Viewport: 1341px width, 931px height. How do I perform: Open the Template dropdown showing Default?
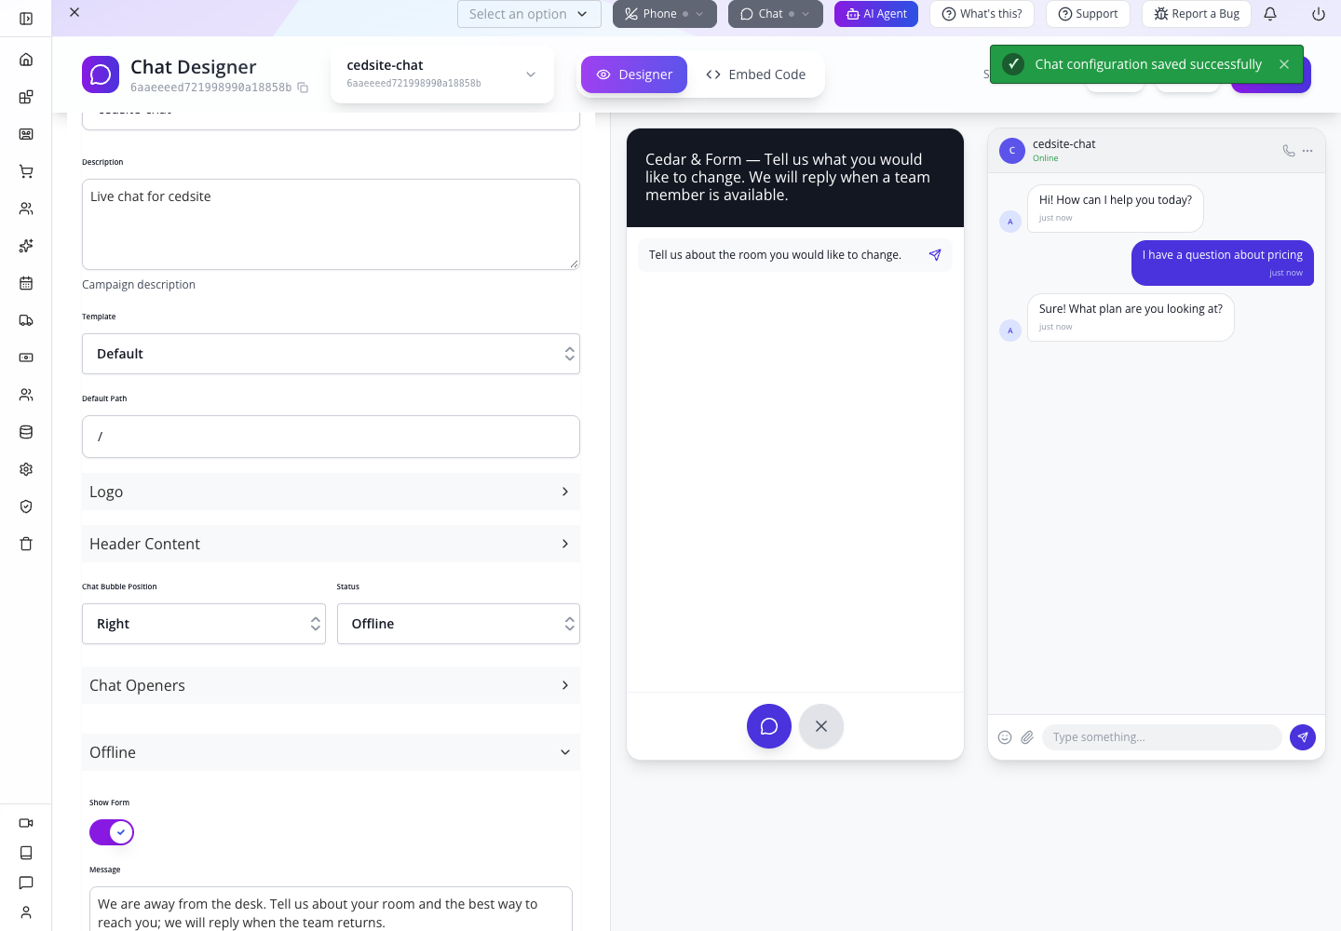click(331, 354)
